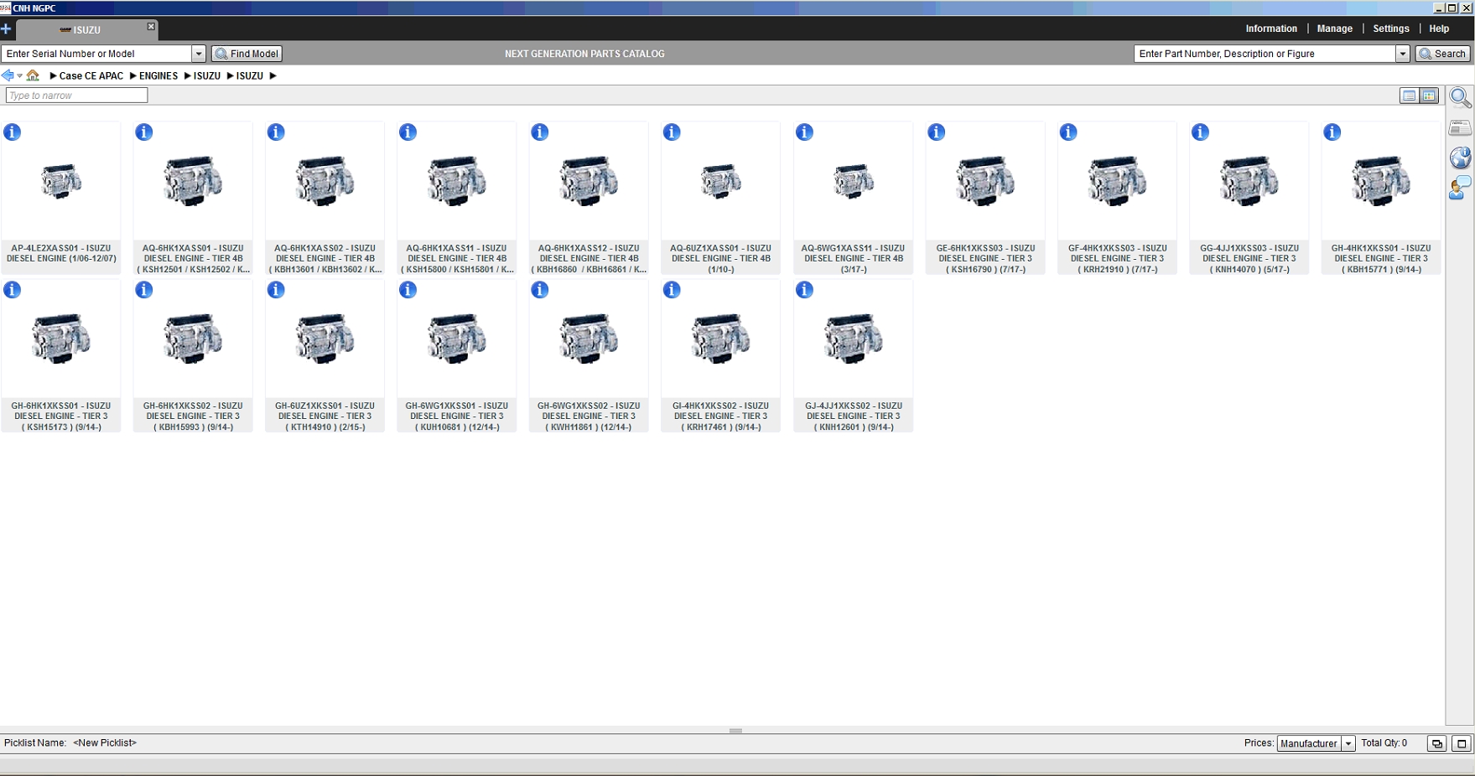
Task: Open the news sidebar panel
Action: pyautogui.click(x=1460, y=128)
